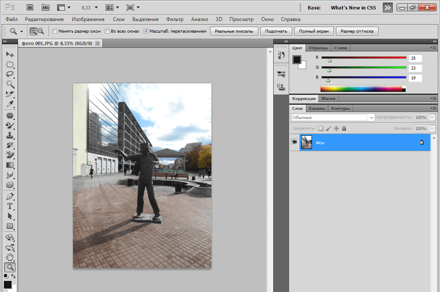Enable the 'Во всех окнах' checkbox
This screenshot has width=440, height=292.
107,31
